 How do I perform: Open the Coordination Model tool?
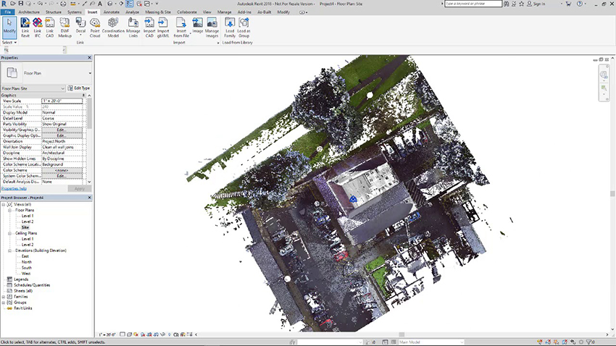(x=114, y=27)
